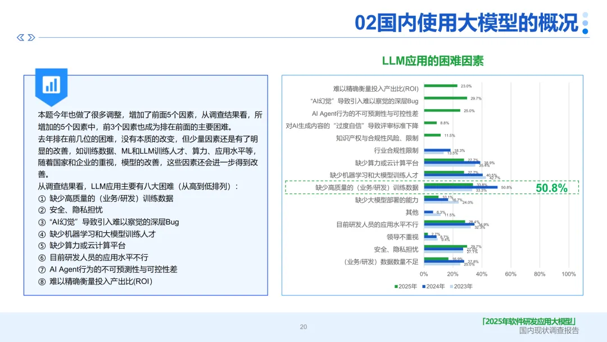This screenshot has height=342, width=607.
Task: Click the green 29.7% bar for AI幻觉
Action: [x=446, y=98]
